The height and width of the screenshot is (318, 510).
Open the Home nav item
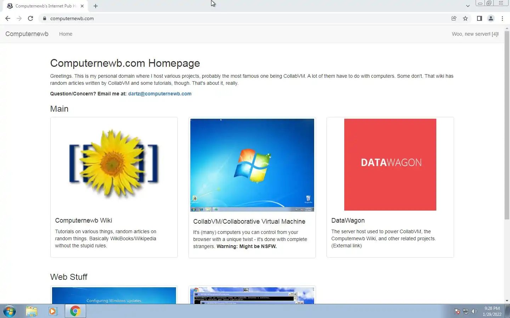tap(66, 34)
